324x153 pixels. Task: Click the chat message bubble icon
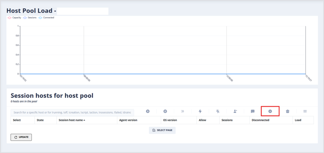click(253, 111)
